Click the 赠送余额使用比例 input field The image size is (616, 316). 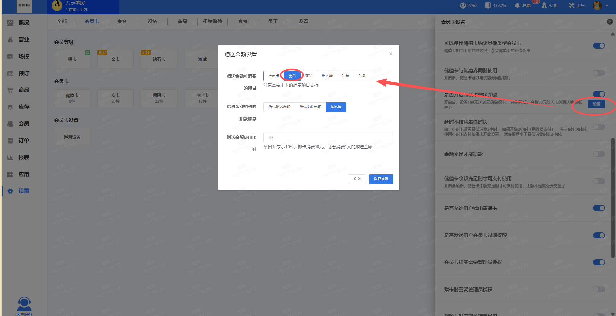328,138
